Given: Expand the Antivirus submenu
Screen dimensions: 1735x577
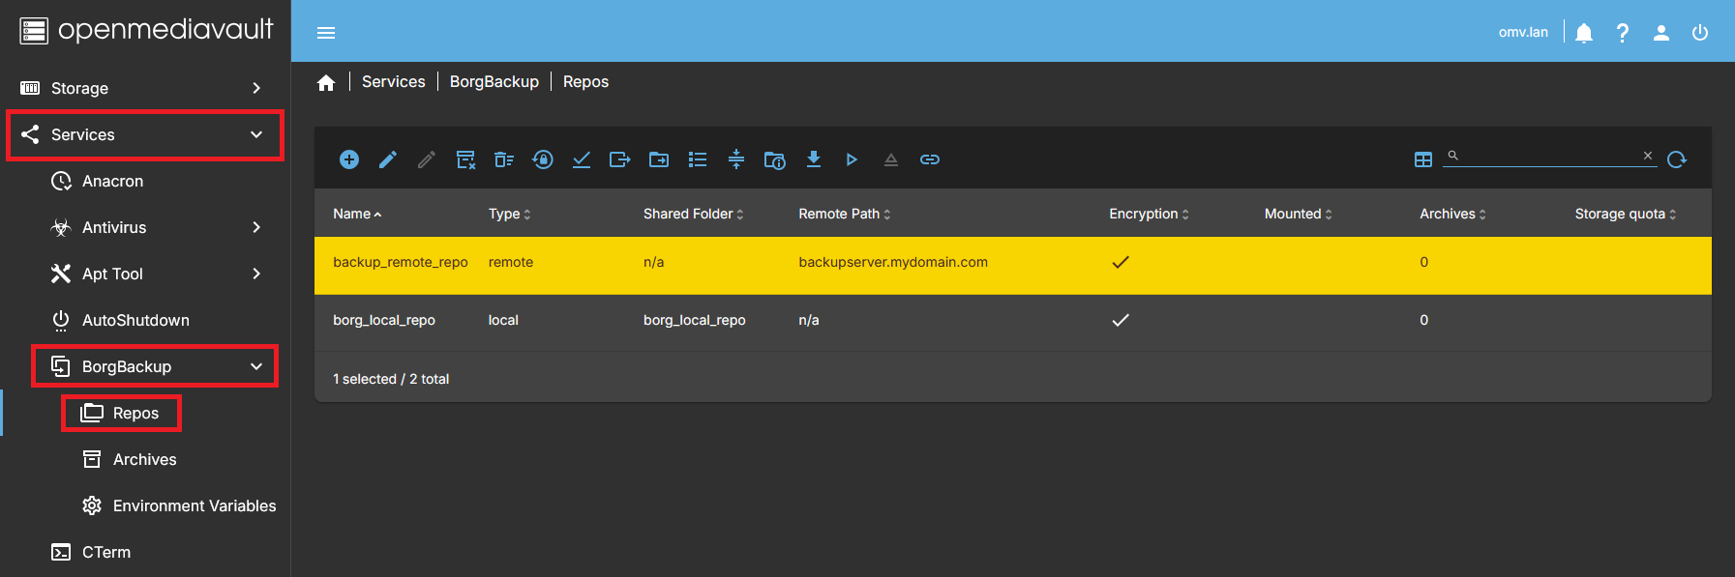Looking at the screenshot, I should [x=155, y=227].
